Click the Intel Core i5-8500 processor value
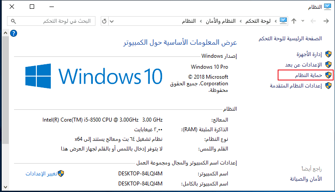335x192 pixels. pyautogui.click(x=102, y=120)
